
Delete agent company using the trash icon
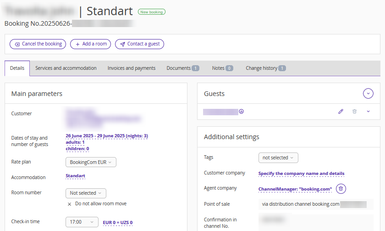(341, 188)
